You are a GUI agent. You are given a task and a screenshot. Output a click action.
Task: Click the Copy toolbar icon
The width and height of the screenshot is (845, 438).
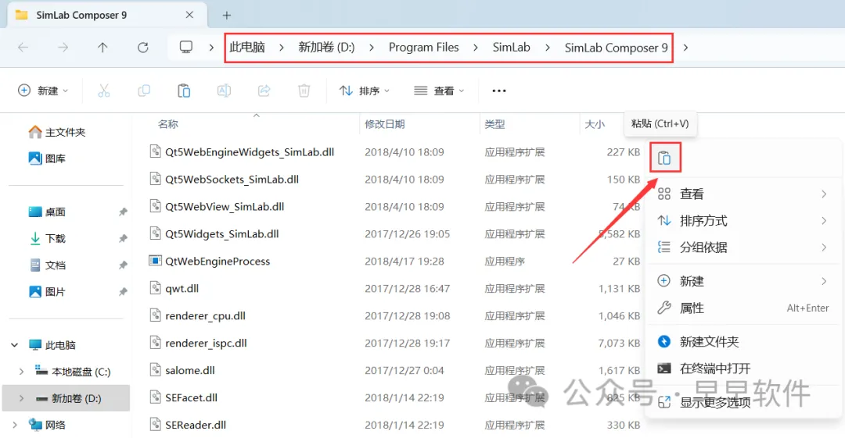point(143,91)
